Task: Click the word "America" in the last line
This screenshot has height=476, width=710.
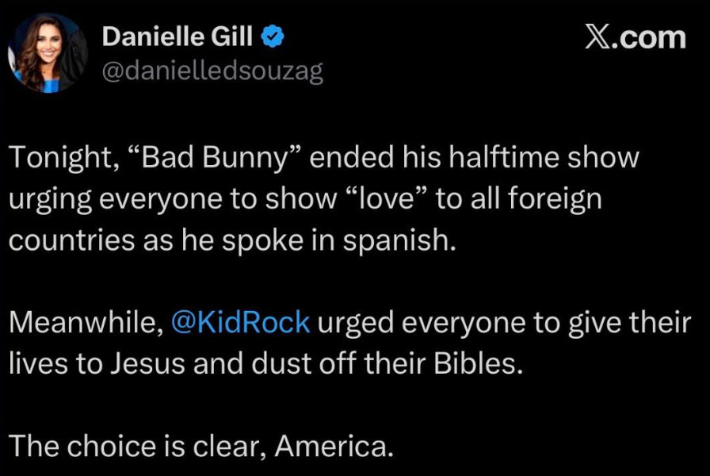Action: click(333, 447)
